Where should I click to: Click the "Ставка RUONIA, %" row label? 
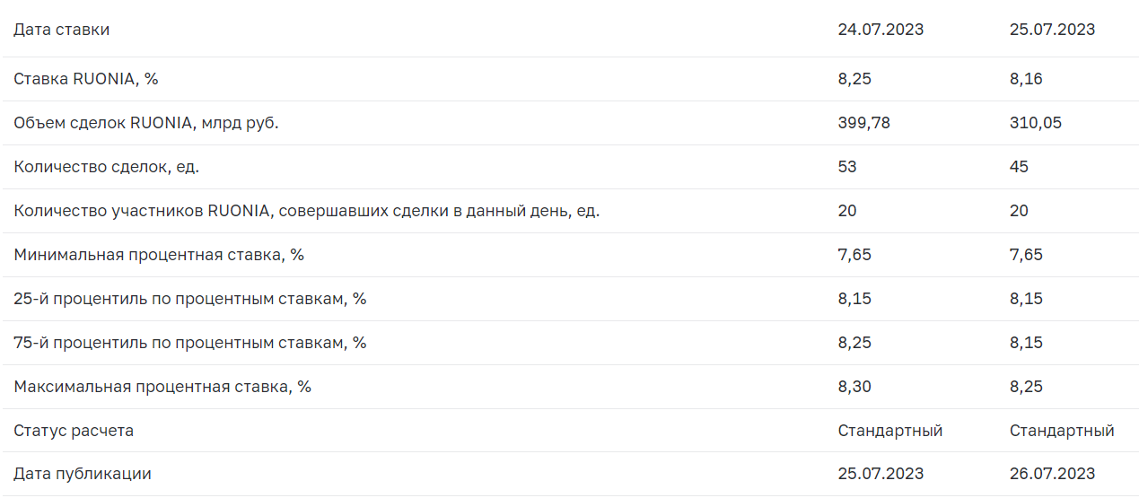(86, 79)
